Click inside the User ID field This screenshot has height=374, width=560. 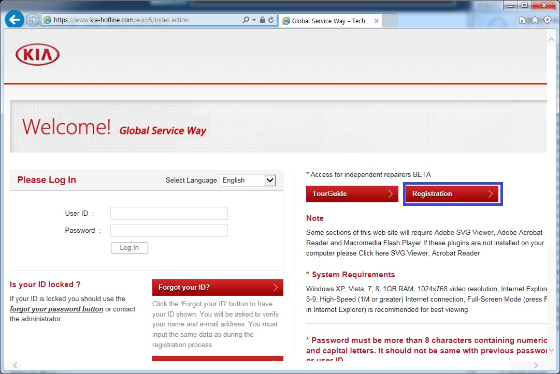pos(168,213)
